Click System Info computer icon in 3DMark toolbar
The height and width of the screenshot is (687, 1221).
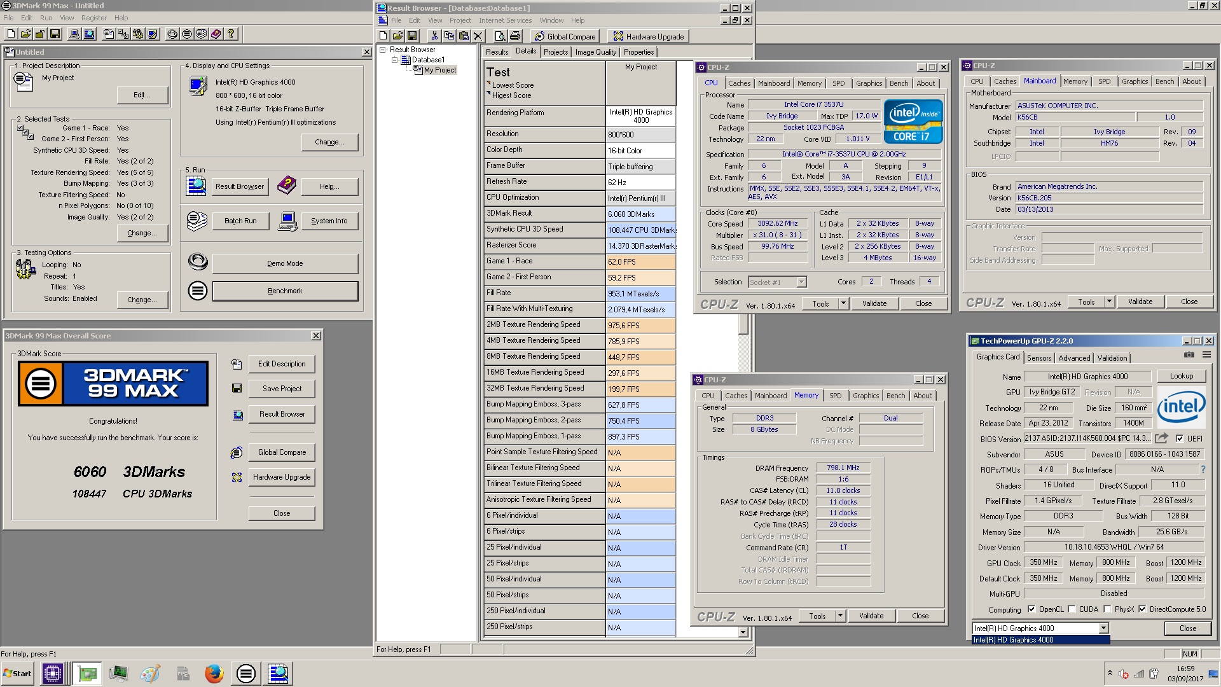point(74,34)
